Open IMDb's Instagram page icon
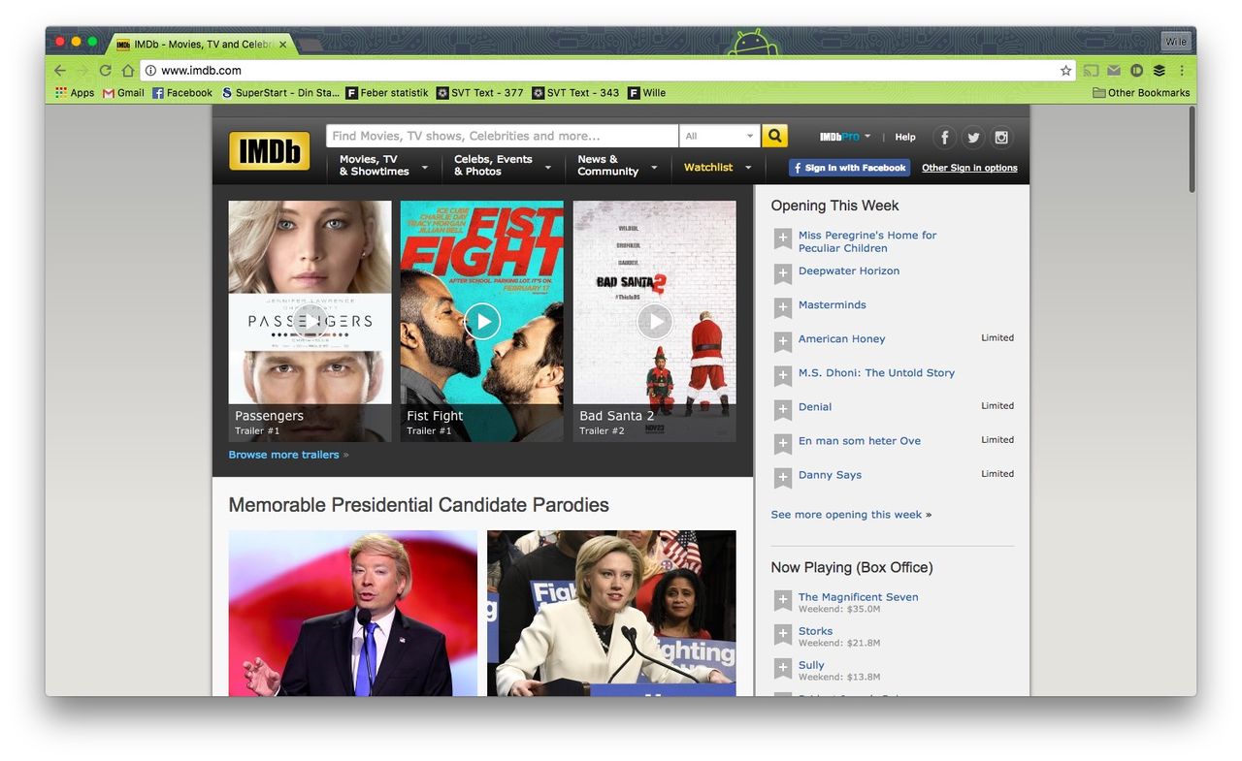1242x761 pixels. click(1000, 138)
